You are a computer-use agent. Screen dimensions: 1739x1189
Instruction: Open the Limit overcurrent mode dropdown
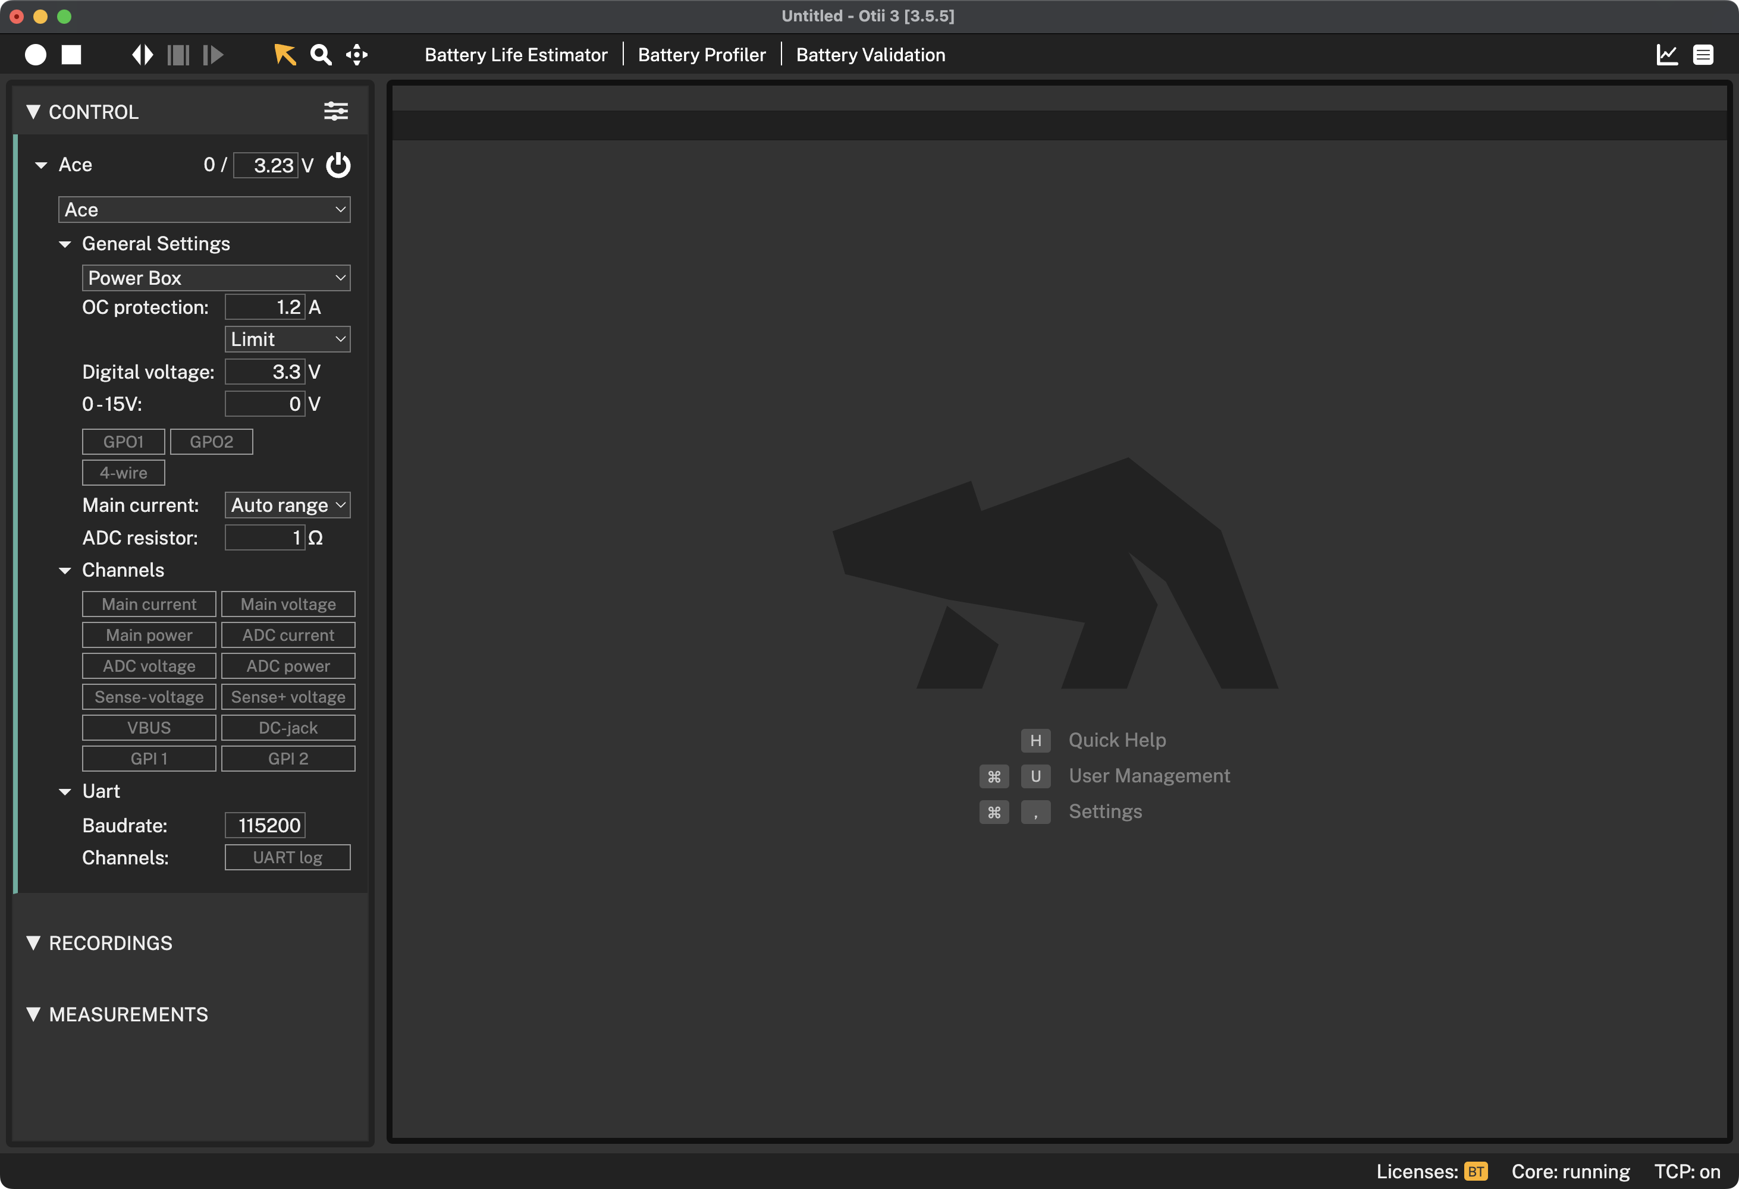[x=287, y=339]
